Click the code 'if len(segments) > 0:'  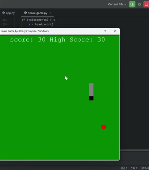click(39, 20)
